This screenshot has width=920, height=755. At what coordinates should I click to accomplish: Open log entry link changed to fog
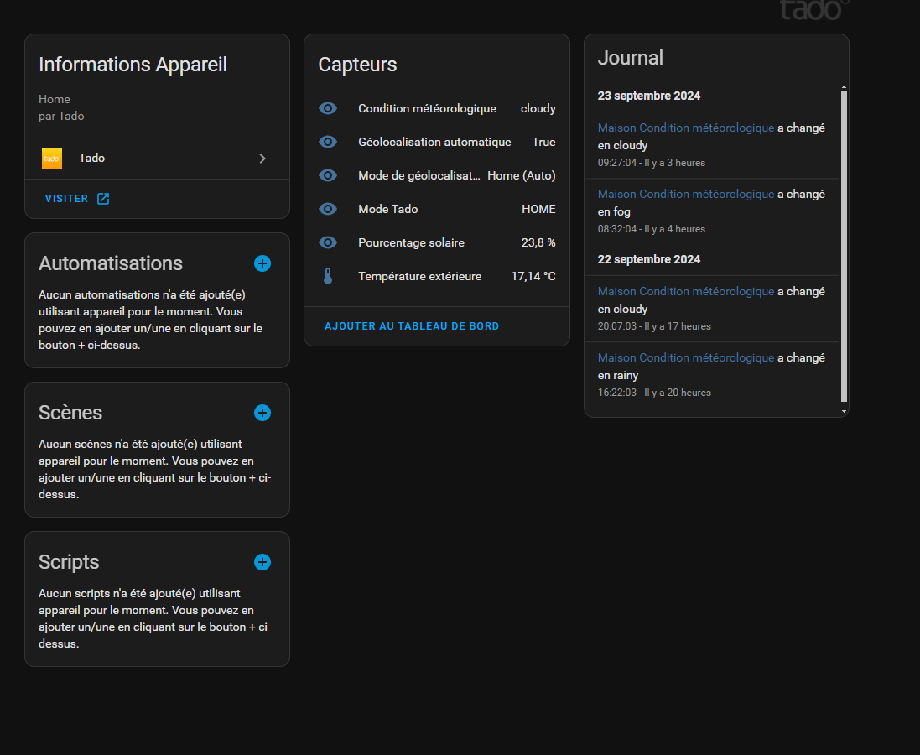685,194
